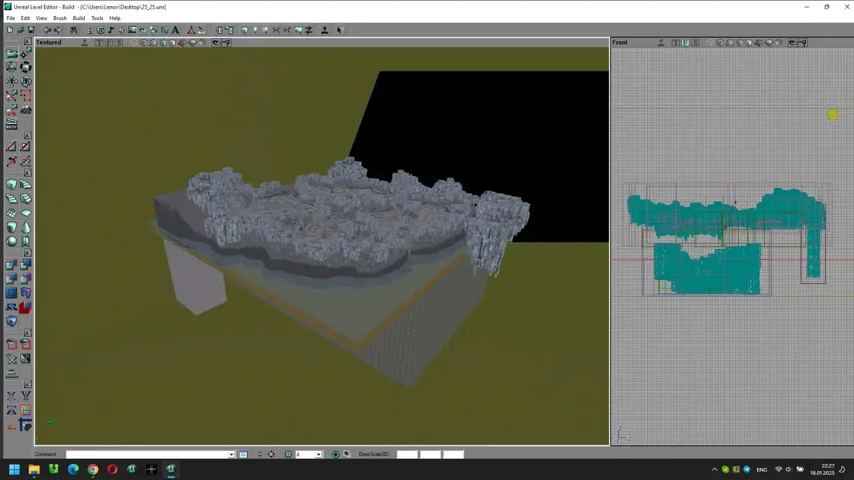Build a Sheet brush
Image resolution: width=854 pixels, height=480 pixels.
pyautogui.click(x=25, y=213)
